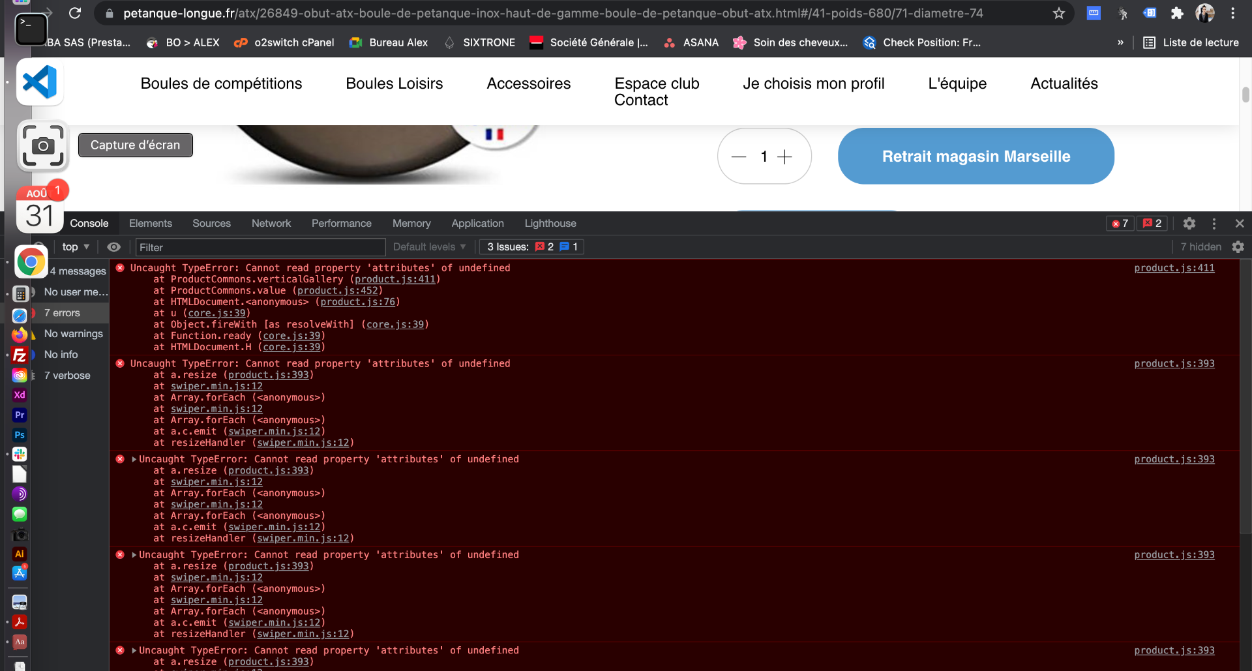This screenshot has height=671, width=1252.
Task: Open the Sources tab
Action: pyautogui.click(x=211, y=224)
